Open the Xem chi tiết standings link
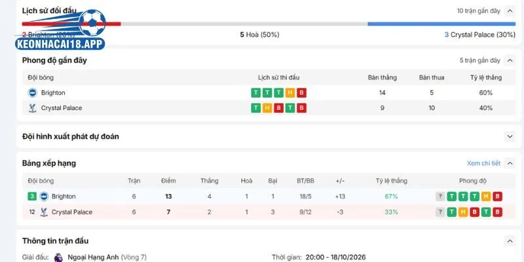 (483, 163)
